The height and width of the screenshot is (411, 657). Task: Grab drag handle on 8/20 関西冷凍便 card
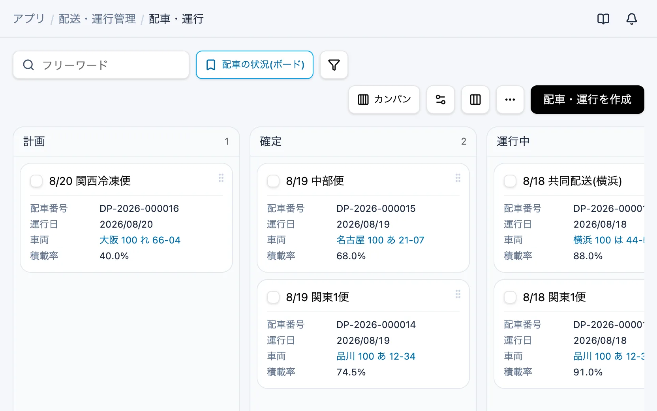(x=221, y=178)
